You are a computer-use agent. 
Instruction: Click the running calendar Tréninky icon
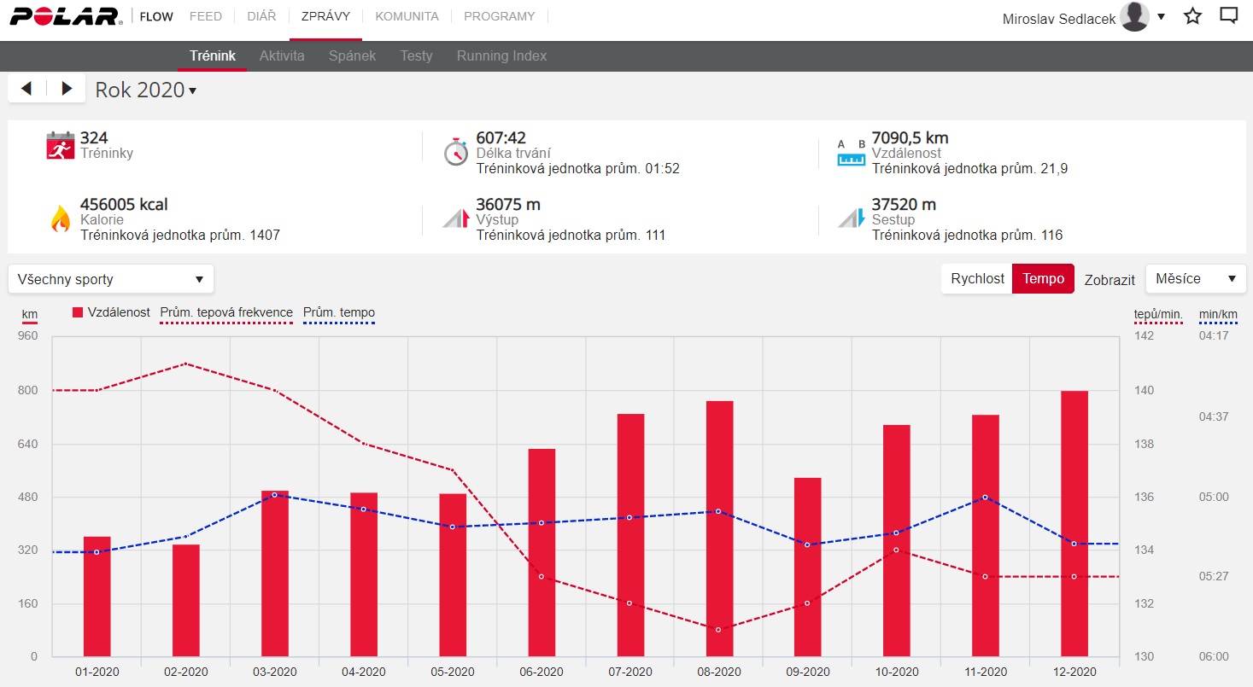tap(61, 145)
